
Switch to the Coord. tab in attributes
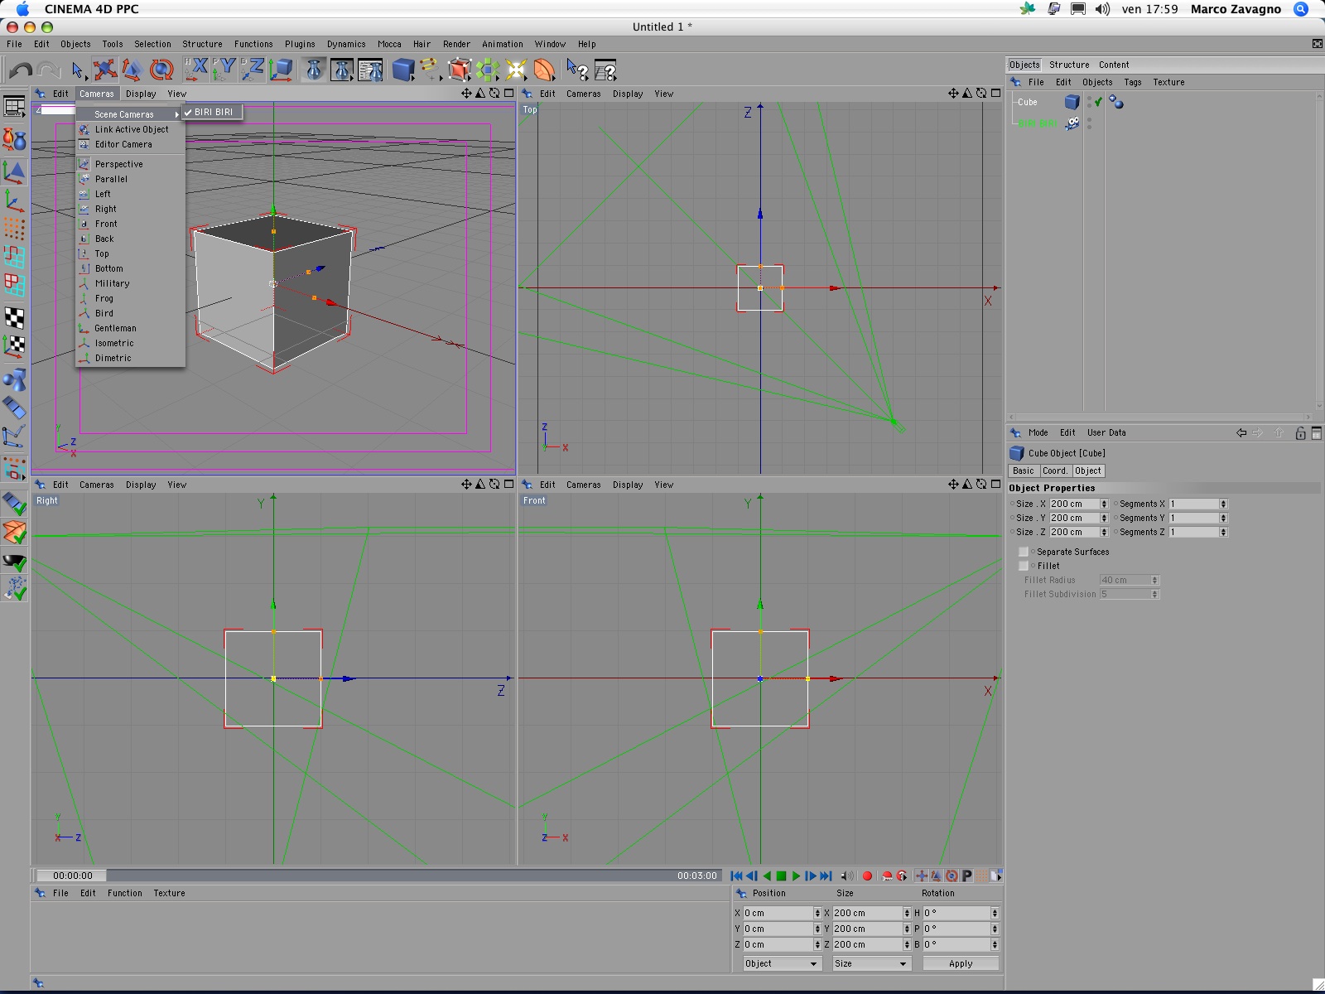point(1055,470)
